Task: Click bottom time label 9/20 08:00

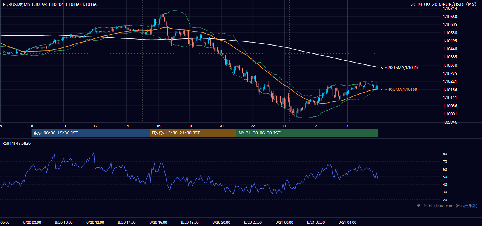Action: [x=32, y=223]
